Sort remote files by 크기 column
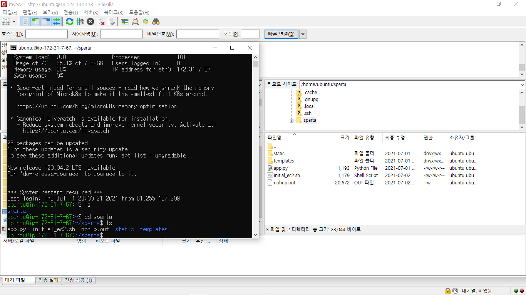Image resolution: width=526 pixels, height=295 pixels. click(x=337, y=138)
